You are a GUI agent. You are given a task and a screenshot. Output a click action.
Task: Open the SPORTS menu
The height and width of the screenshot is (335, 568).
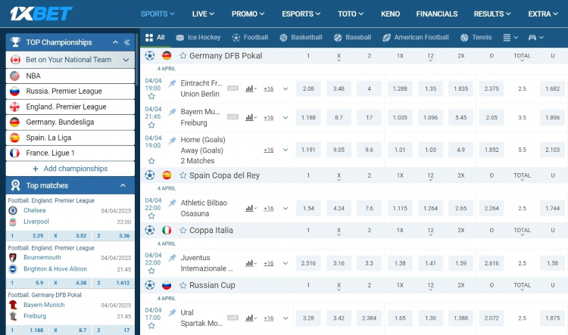tap(158, 14)
